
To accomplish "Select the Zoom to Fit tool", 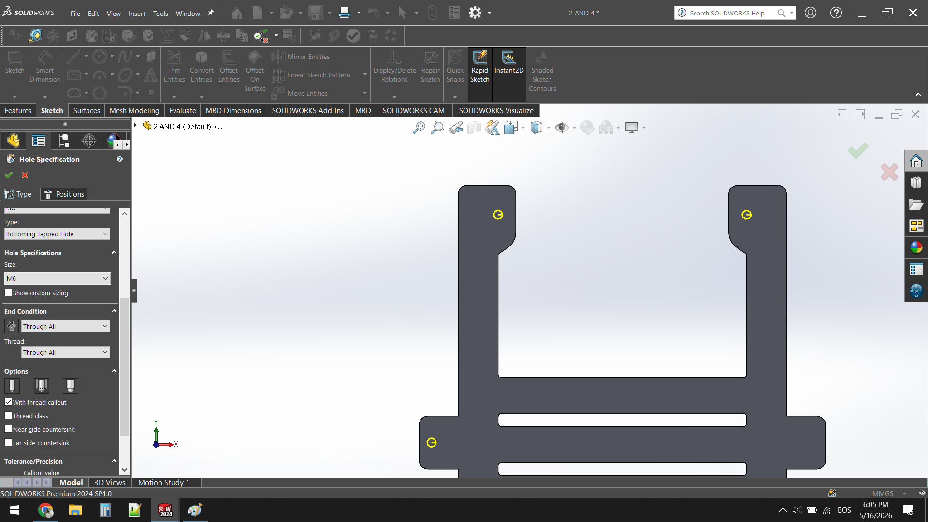I will (x=419, y=128).
